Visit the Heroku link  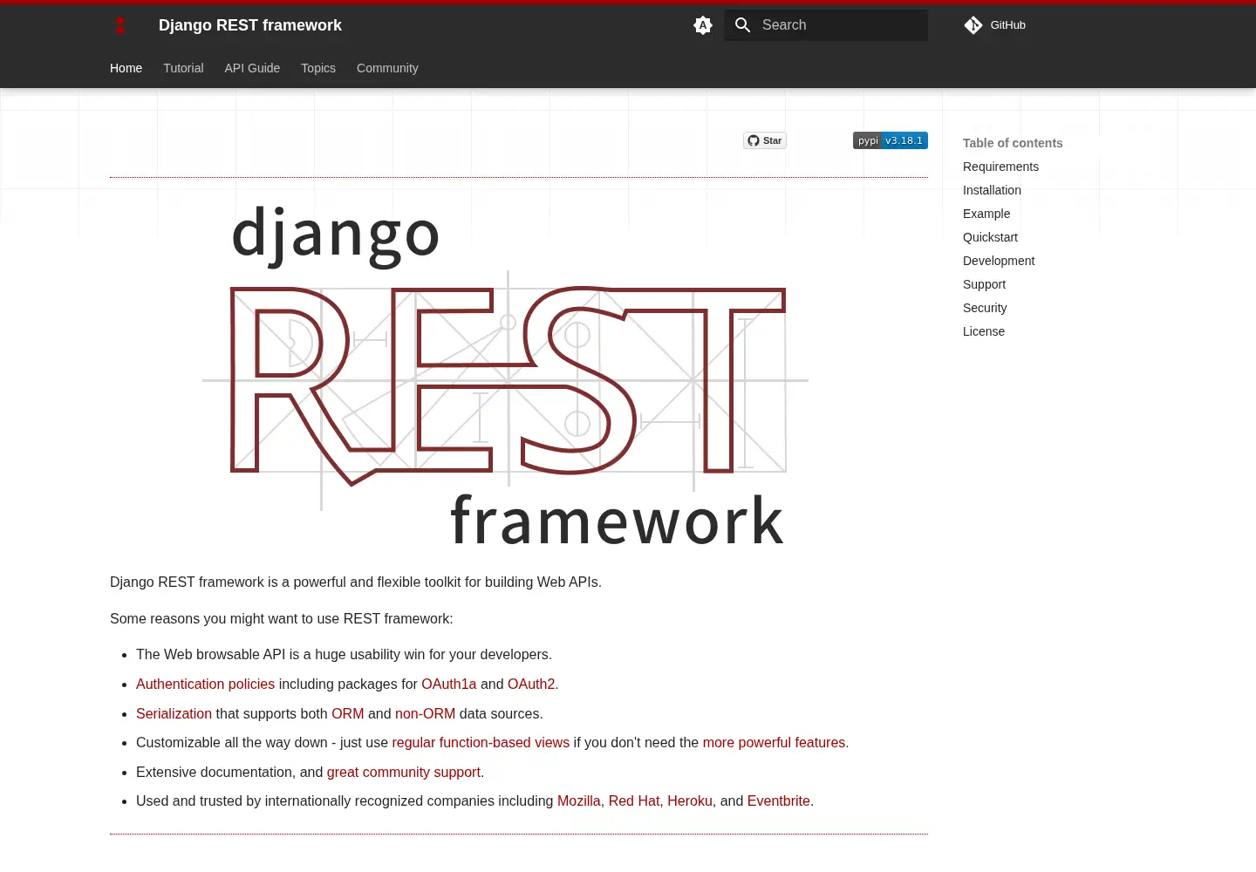690,800
